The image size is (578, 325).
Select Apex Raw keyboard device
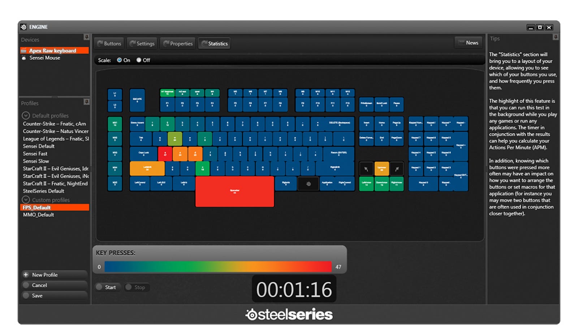(55, 51)
